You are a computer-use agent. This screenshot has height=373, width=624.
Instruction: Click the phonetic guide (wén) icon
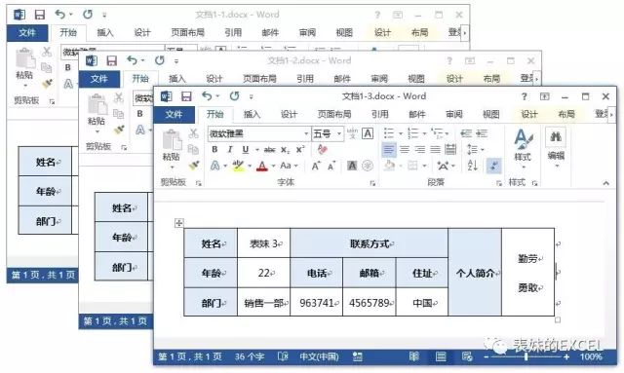coord(352,133)
